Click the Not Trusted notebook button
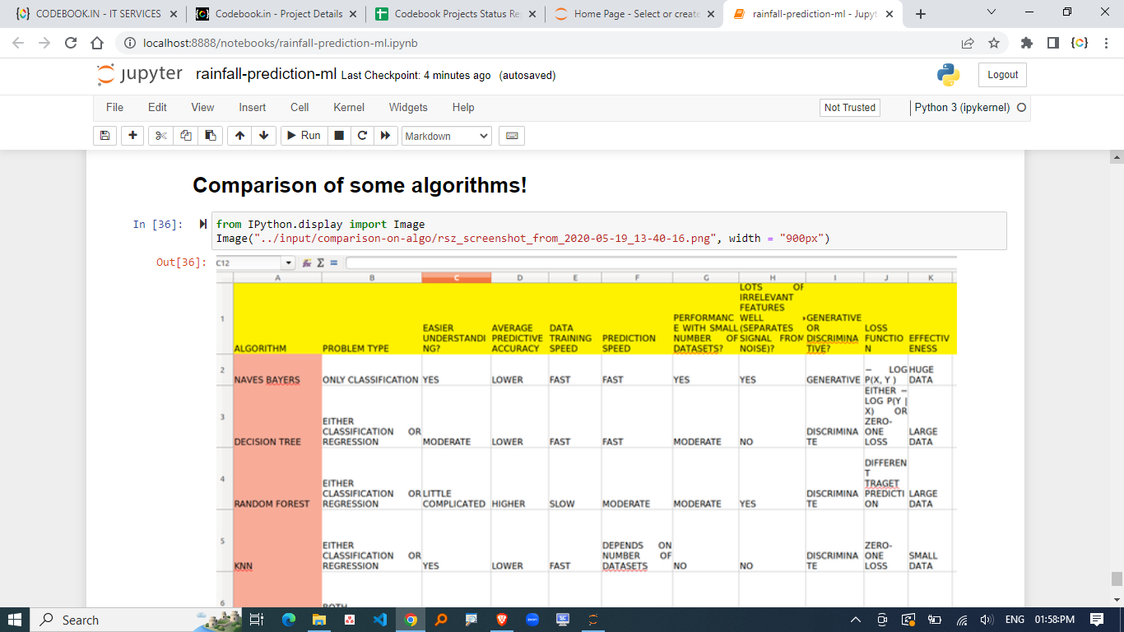The height and width of the screenshot is (632, 1124). [850, 108]
